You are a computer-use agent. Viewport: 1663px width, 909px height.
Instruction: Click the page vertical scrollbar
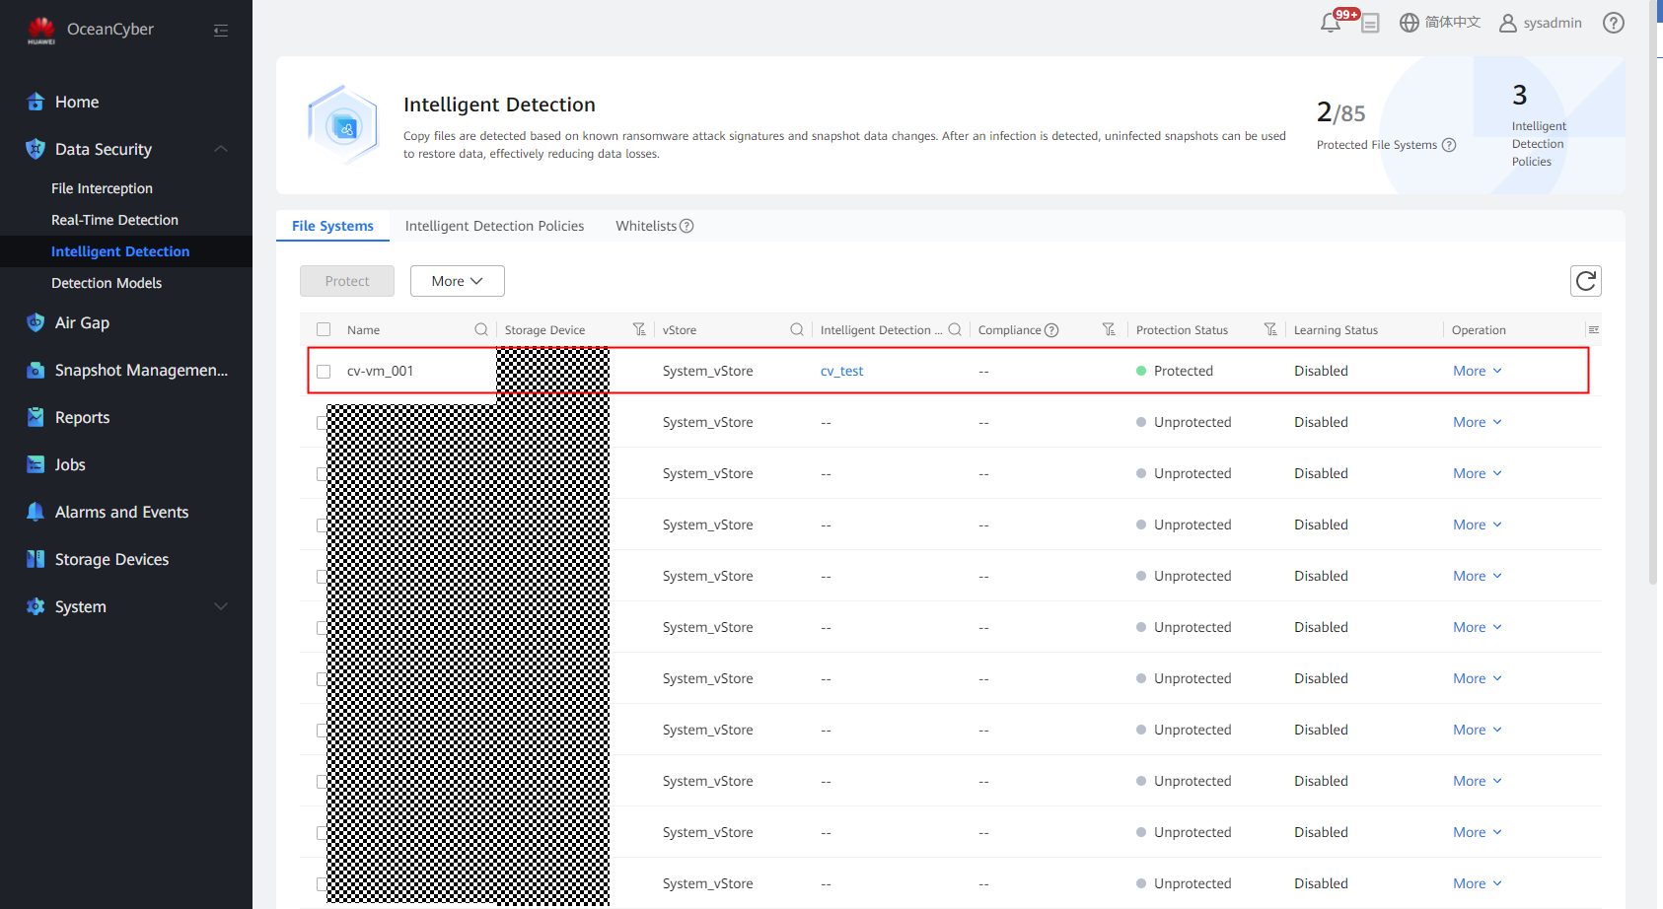click(1653, 296)
